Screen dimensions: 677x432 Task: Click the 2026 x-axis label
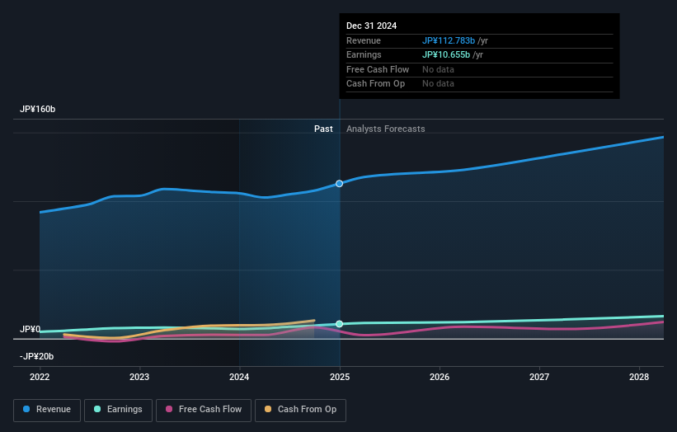tap(440, 377)
